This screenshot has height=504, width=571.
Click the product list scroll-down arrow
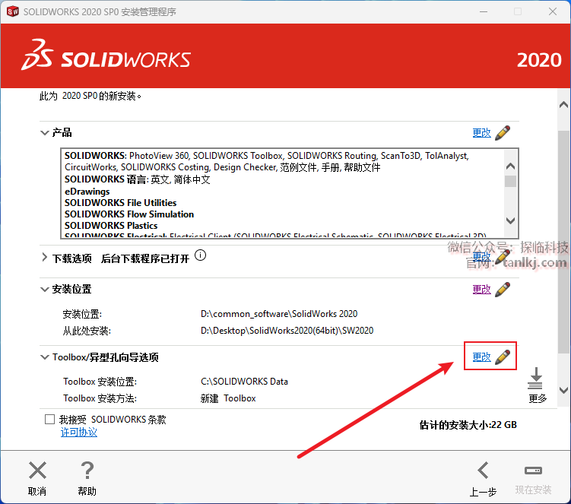pos(510,220)
